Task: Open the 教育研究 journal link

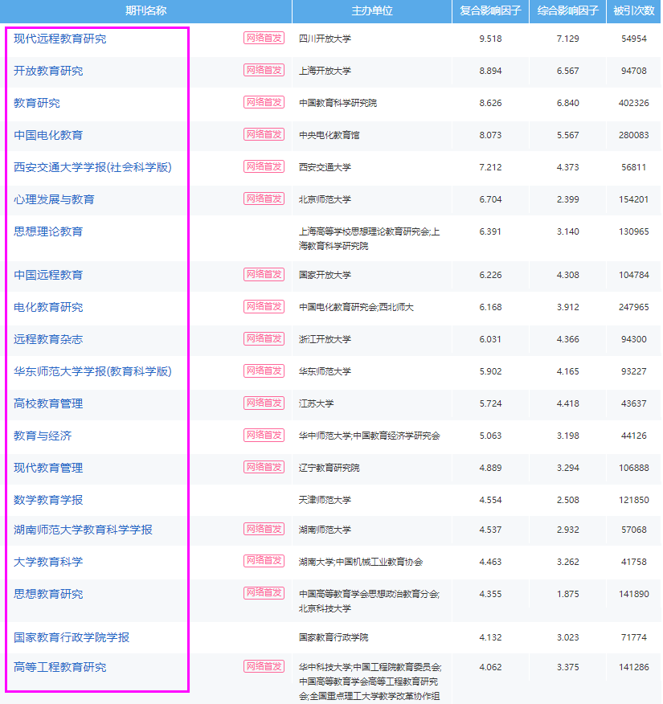Action: coord(36,103)
